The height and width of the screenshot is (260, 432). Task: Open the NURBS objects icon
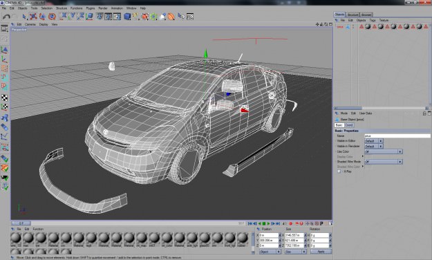[144, 17]
